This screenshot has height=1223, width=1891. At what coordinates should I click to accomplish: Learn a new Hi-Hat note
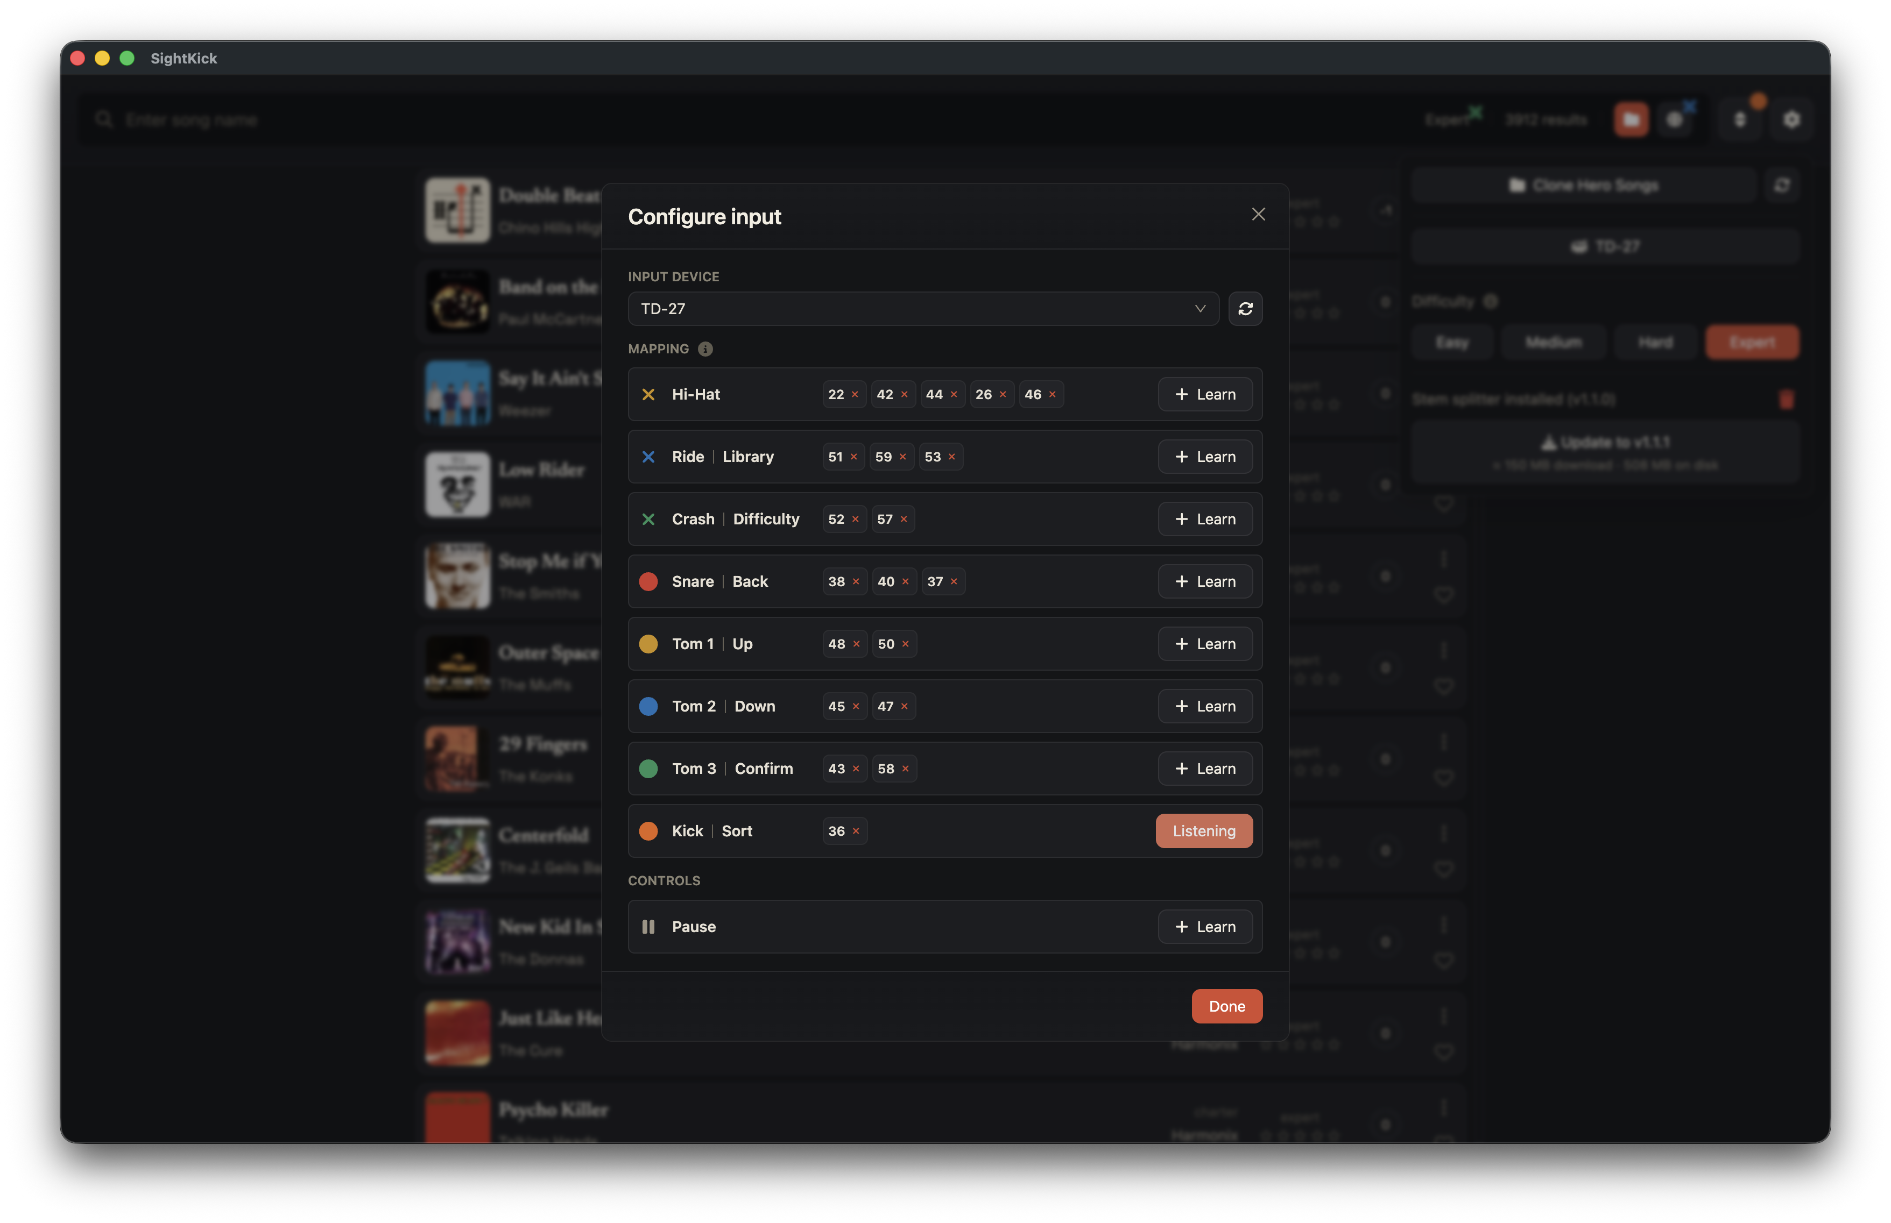pyautogui.click(x=1204, y=394)
